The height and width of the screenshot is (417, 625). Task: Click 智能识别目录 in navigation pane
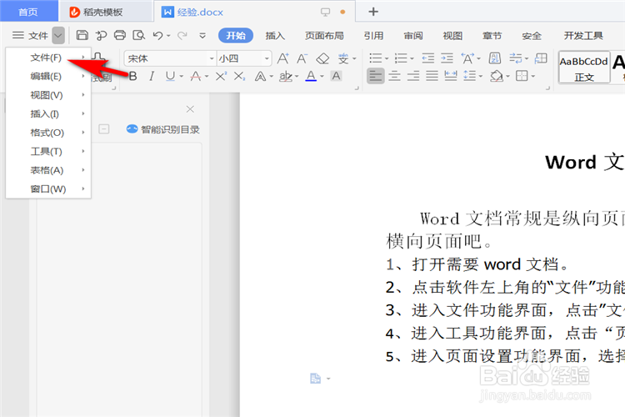click(x=163, y=129)
